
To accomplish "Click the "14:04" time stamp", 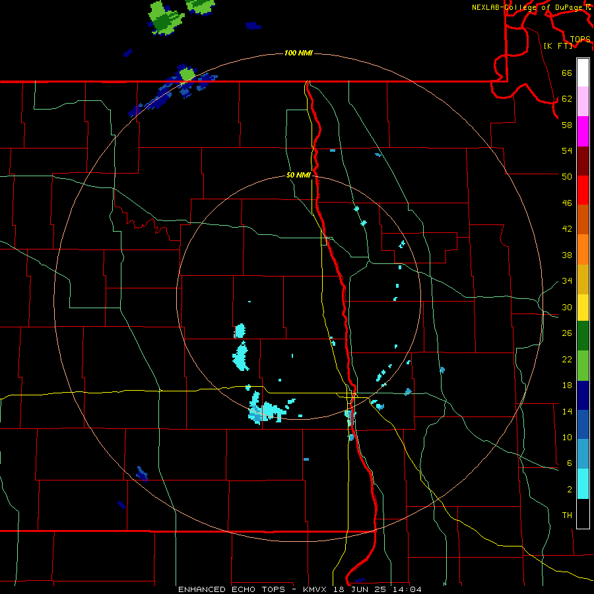I will click(408, 589).
